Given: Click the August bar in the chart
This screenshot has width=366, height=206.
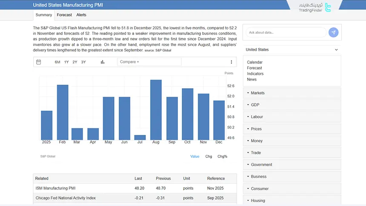Looking at the screenshot, I should click(x=156, y=109).
